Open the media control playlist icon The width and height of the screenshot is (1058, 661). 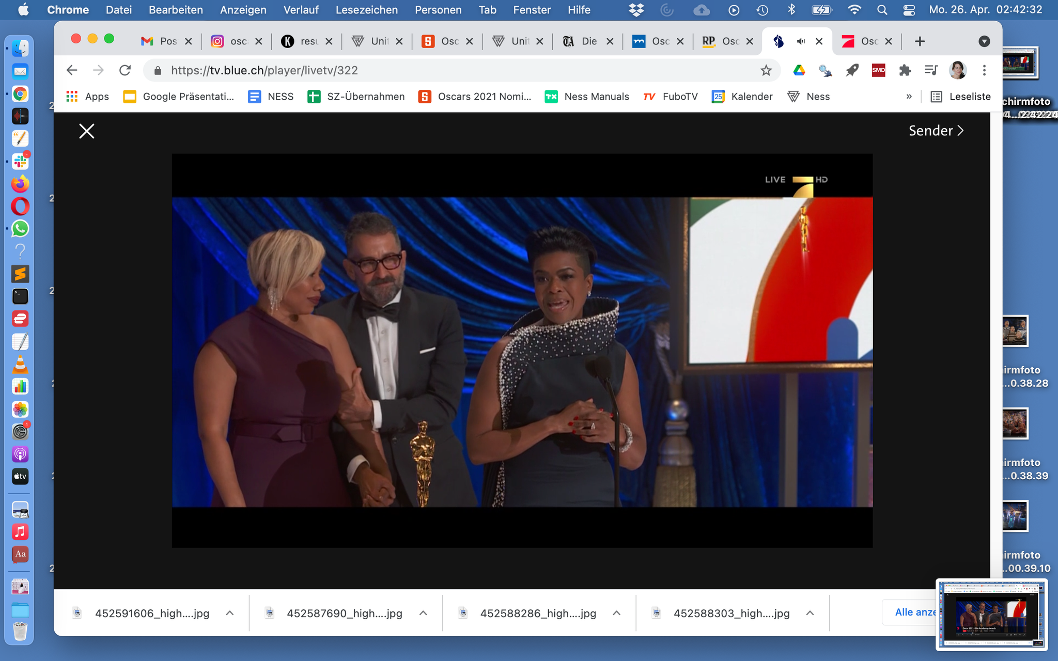point(931,70)
